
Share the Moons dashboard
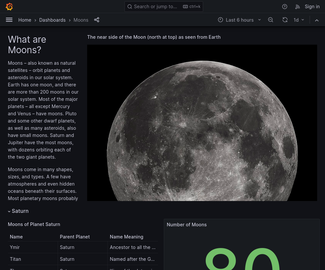tap(97, 20)
